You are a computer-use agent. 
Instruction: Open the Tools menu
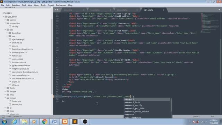[43, 5]
